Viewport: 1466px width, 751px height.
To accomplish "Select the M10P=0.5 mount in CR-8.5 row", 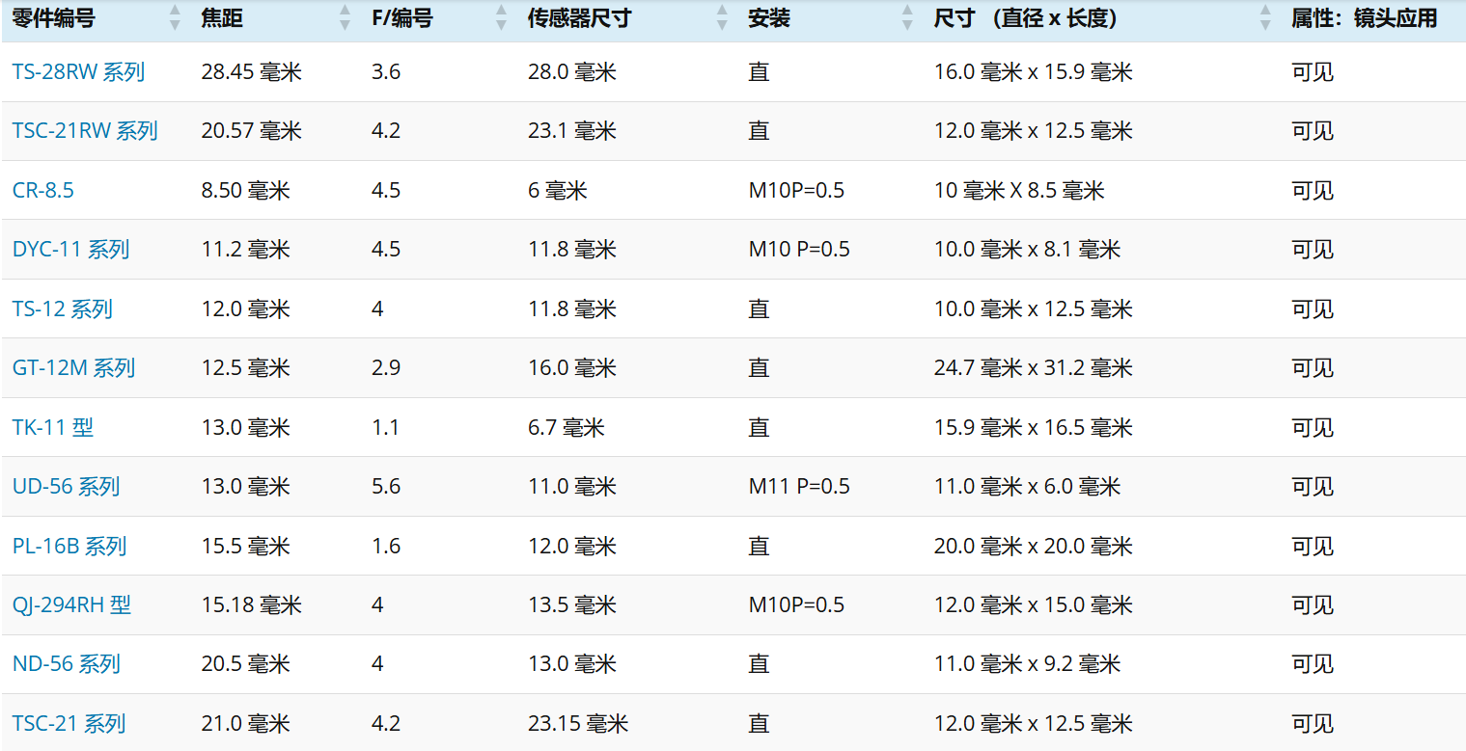I will pyautogui.click(x=796, y=190).
